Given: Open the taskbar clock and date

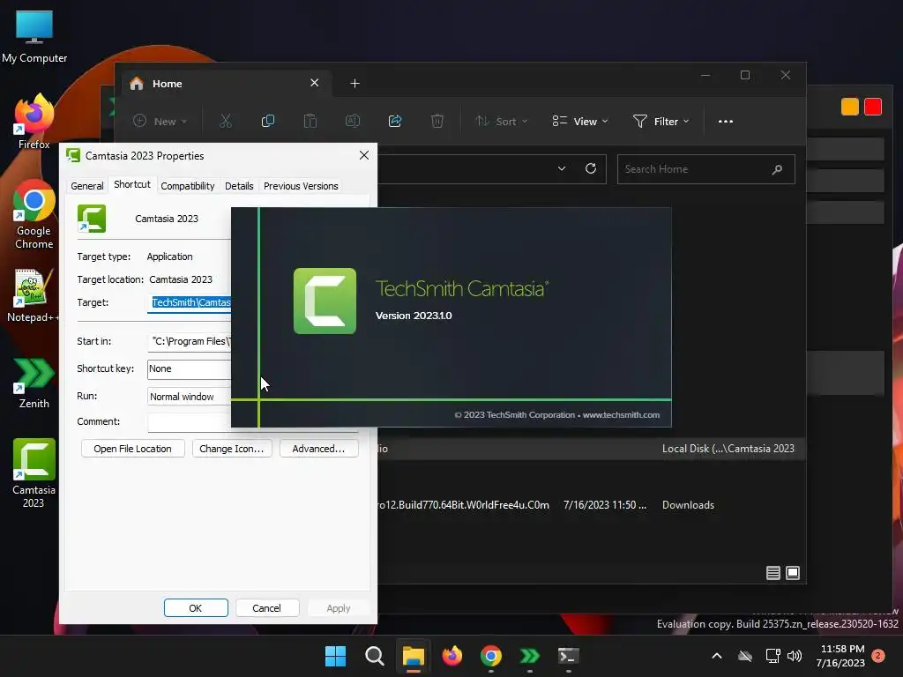Looking at the screenshot, I should (840, 656).
